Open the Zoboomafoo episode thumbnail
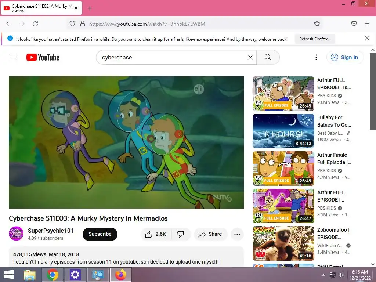The image size is (376, 282). tap(283, 243)
